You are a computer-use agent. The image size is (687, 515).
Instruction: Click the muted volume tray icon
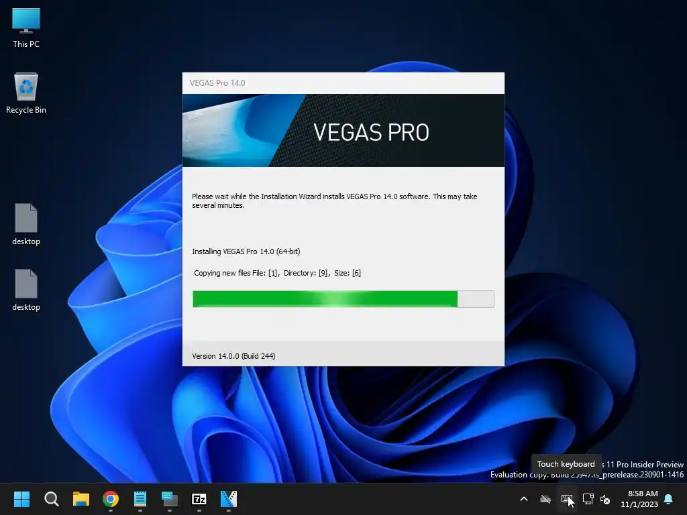tap(605, 499)
